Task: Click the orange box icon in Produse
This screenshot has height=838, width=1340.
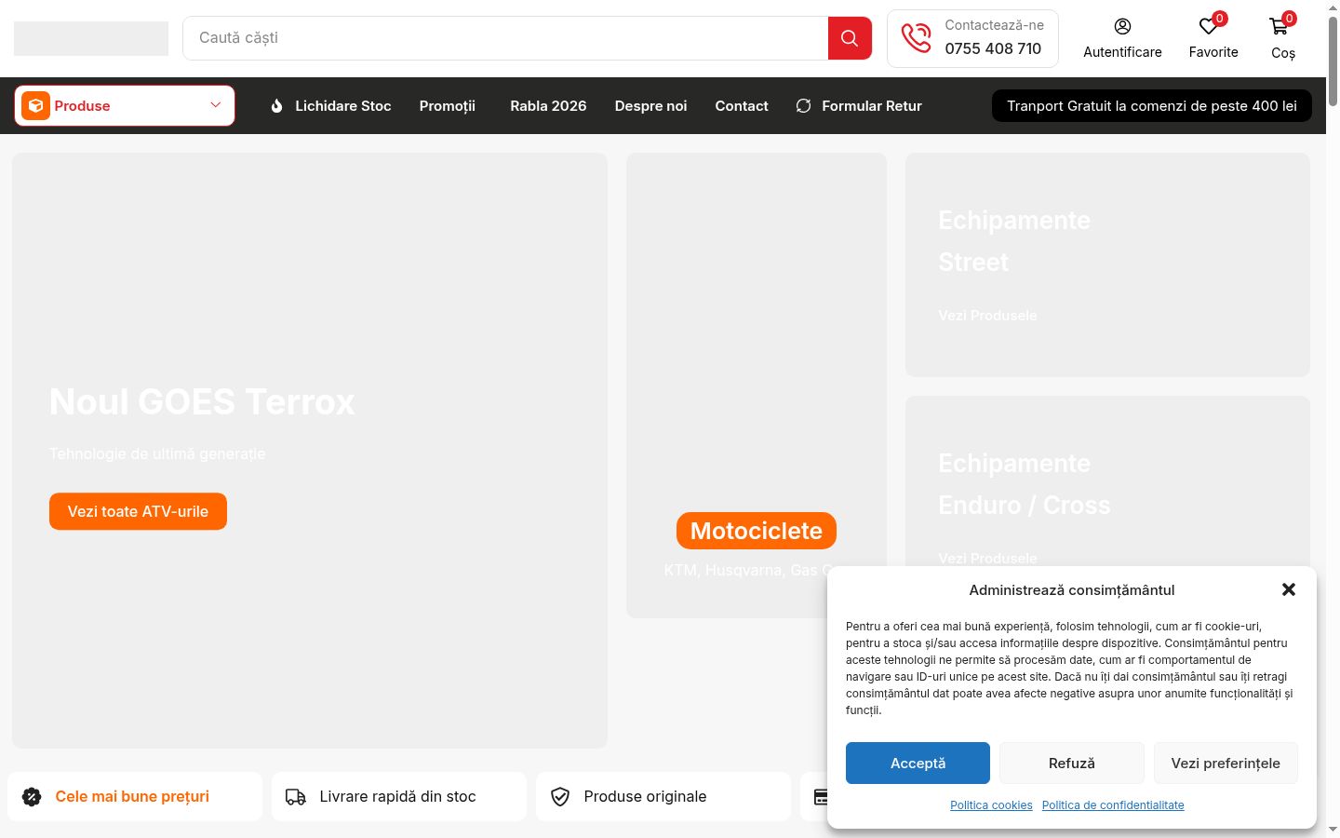Action: point(35,105)
